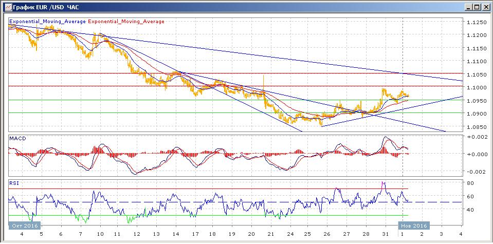Click the MACD indicator panel label
This screenshot has height=244, width=493.
click(18, 139)
